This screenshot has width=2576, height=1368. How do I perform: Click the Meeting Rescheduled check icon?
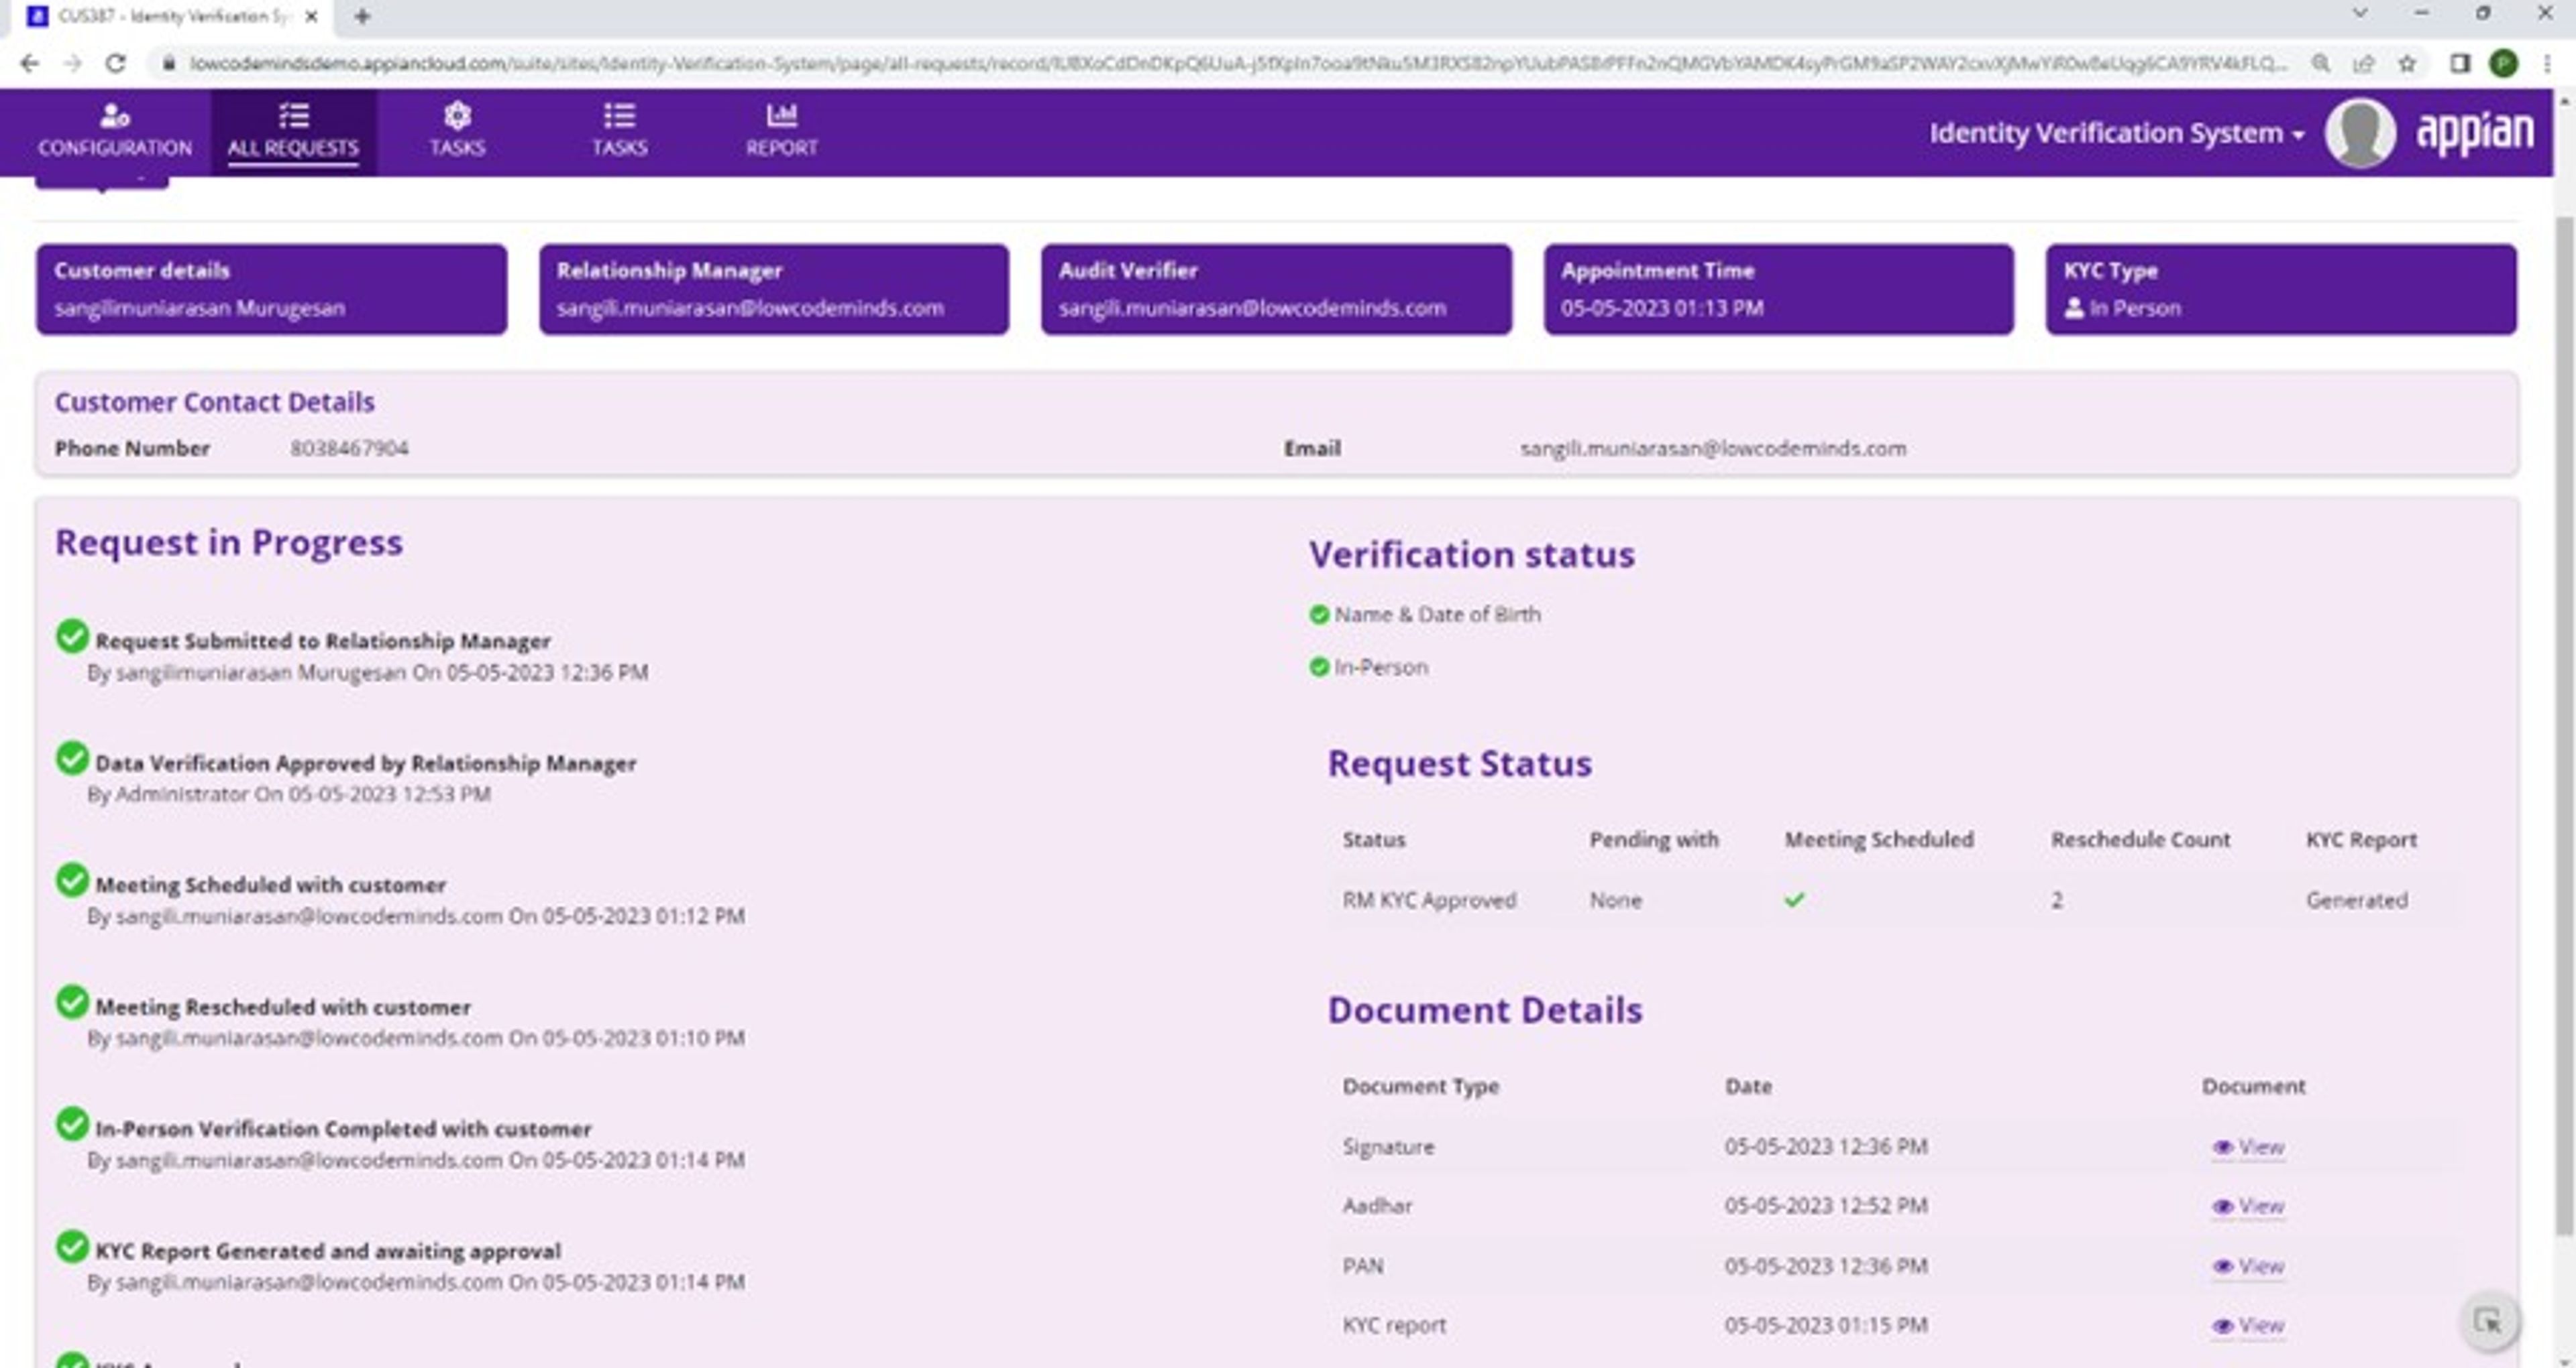72,1002
